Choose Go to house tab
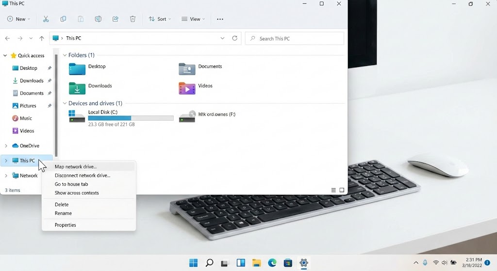 (89, 184)
